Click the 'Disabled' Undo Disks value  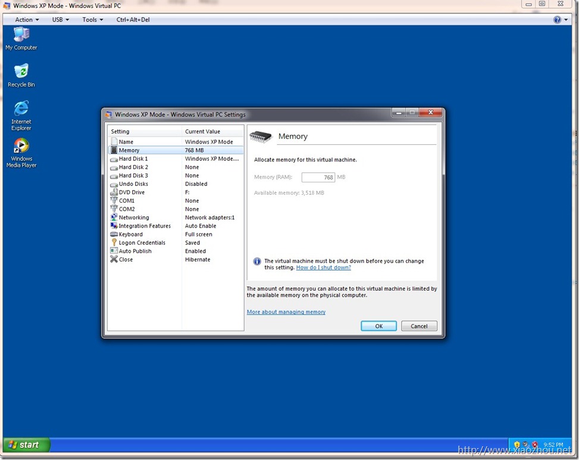(x=196, y=184)
